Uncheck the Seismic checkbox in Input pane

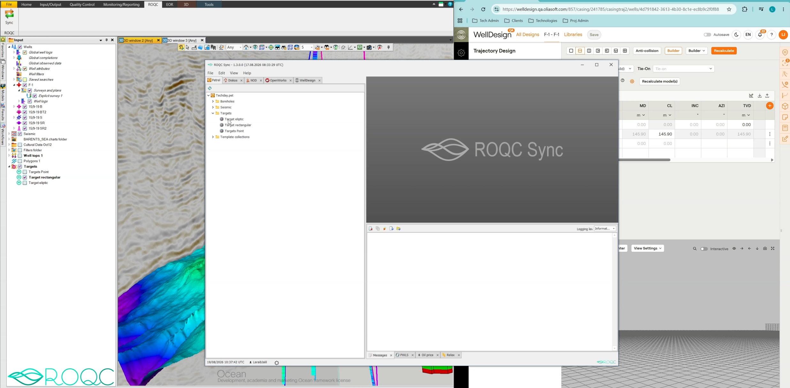20,134
